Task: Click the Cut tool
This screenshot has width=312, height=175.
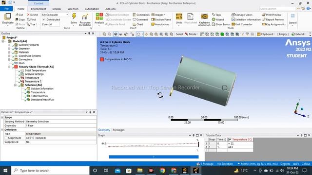Action: 19,15
